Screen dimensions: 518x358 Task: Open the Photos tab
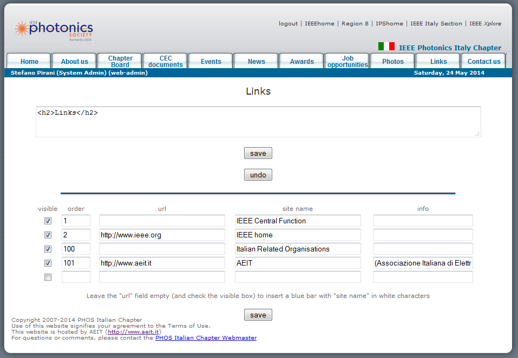pyautogui.click(x=393, y=61)
